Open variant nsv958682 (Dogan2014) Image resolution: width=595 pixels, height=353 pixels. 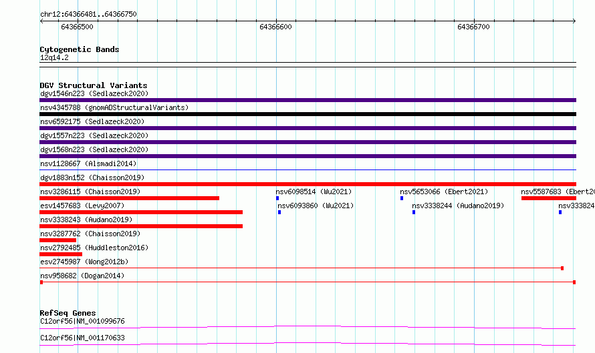(82, 276)
